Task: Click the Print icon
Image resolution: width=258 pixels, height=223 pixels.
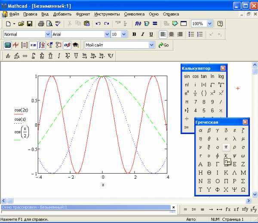Action: pos(41,24)
